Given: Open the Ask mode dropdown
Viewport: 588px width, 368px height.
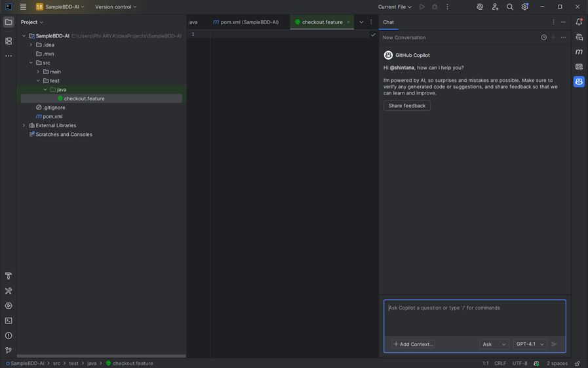Looking at the screenshot, I should pos(494,344).
